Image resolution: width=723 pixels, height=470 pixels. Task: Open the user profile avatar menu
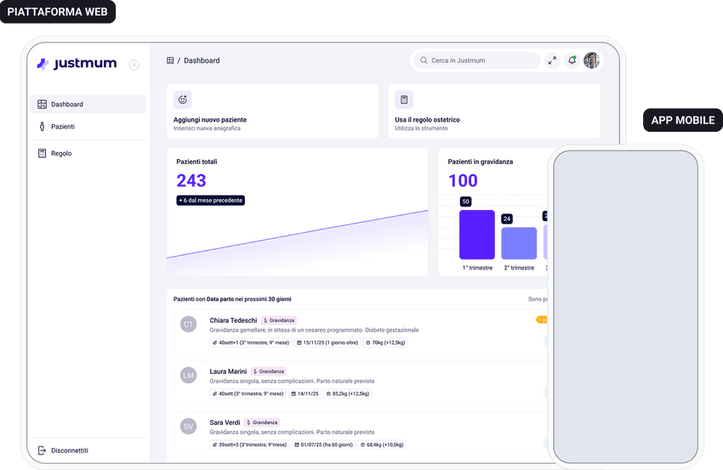click(x=592, y=60)
